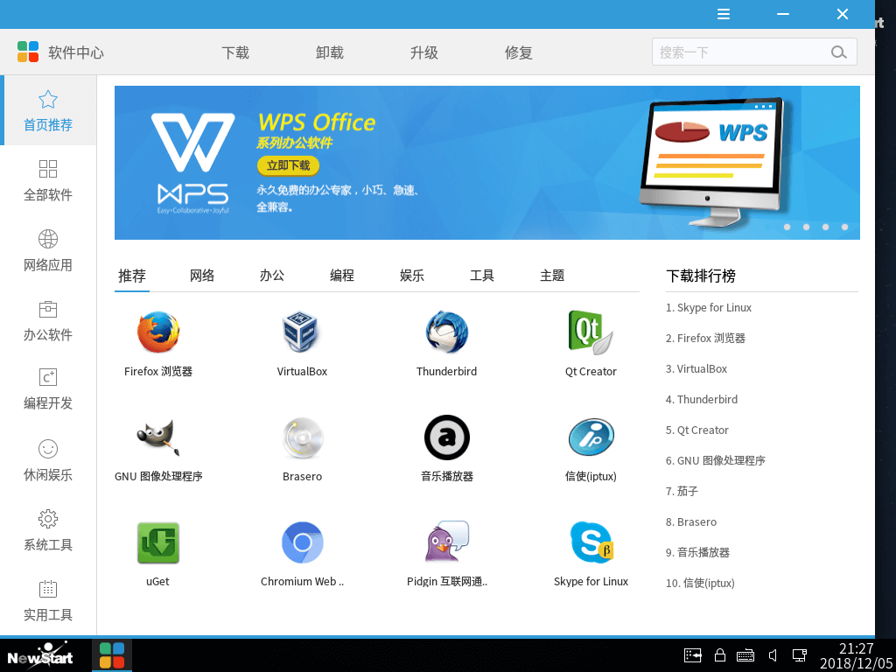896x672 pixels.
Task: Open Firefox 浏览器 in download ranking
Action: (706, 339)
